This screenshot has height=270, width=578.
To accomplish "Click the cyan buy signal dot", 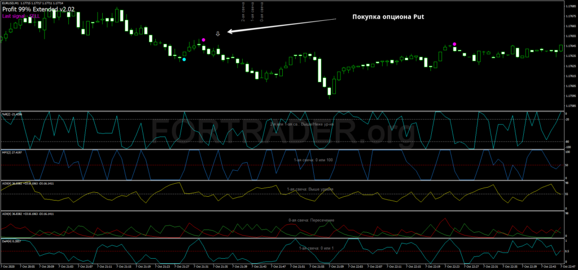I will (184, 59).
